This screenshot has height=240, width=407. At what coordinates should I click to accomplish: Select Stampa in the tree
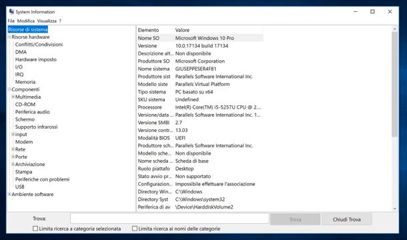(x=23, y=172)
